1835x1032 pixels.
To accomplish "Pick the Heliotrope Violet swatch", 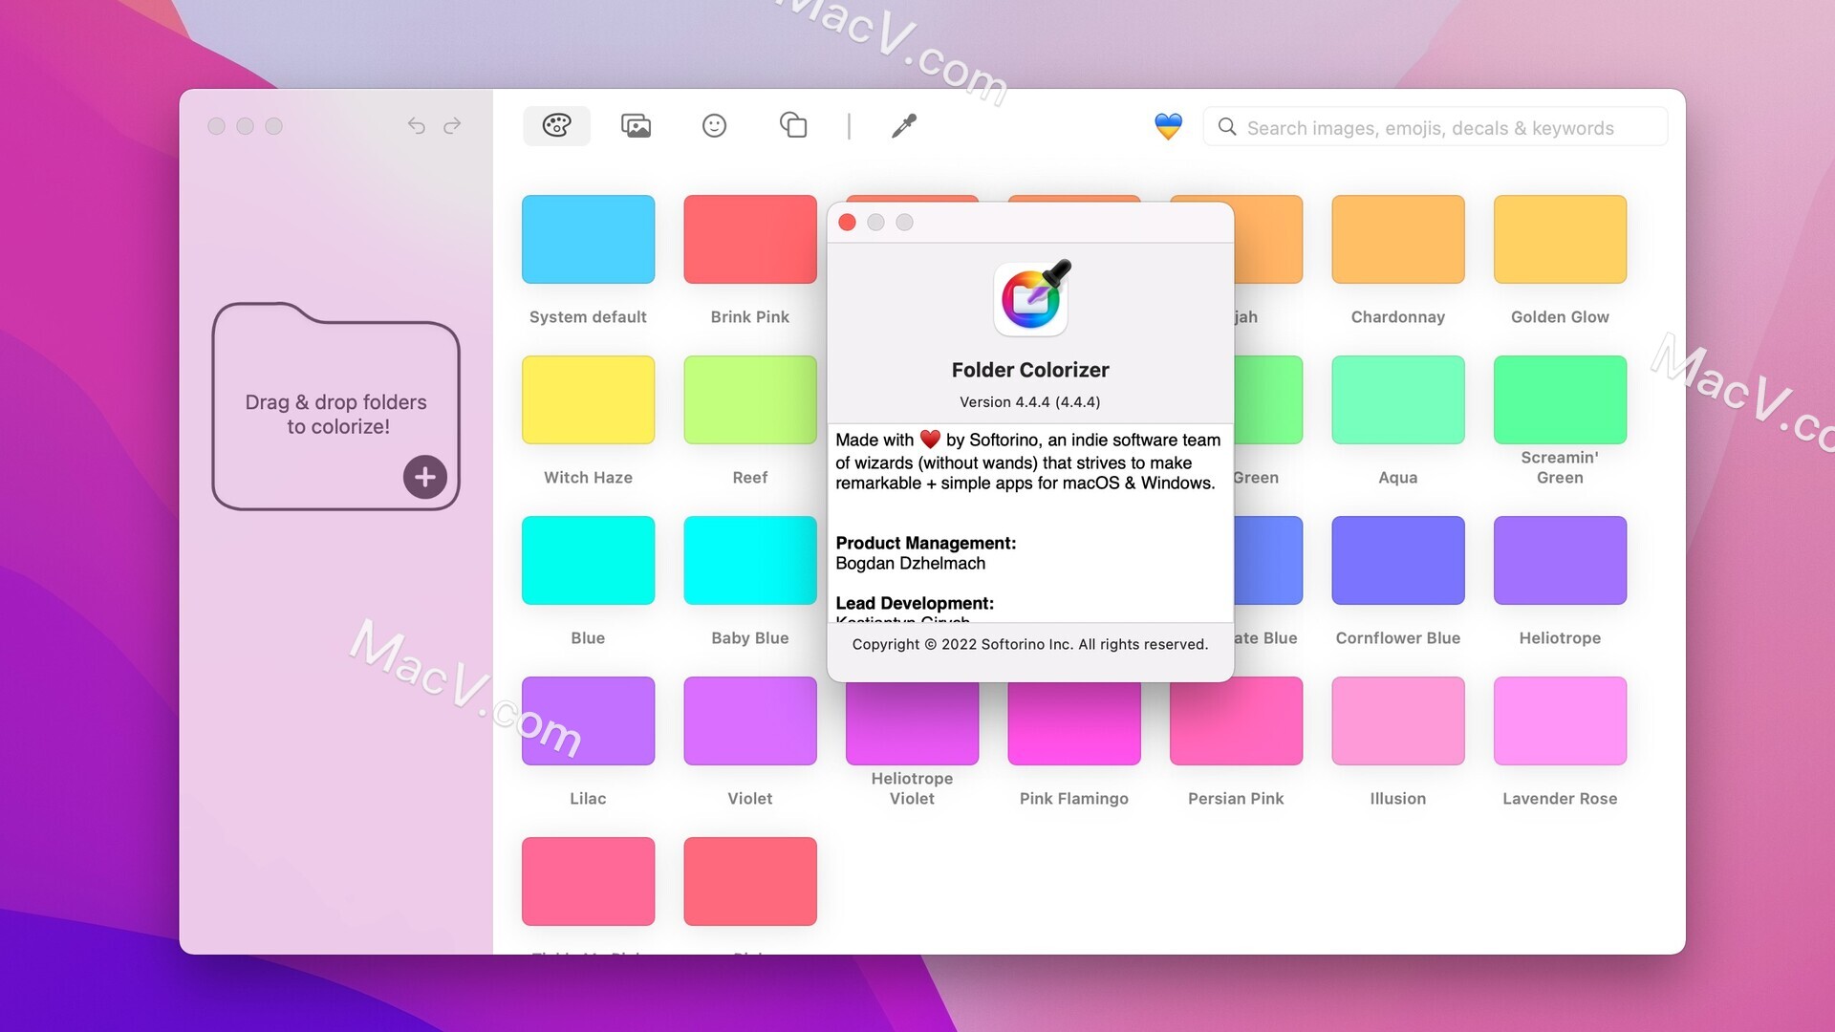I will [912, 724].
